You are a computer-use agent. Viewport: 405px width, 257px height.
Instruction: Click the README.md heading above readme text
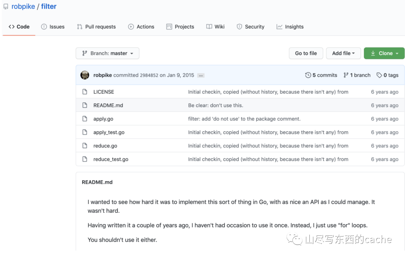coord(97,182)
